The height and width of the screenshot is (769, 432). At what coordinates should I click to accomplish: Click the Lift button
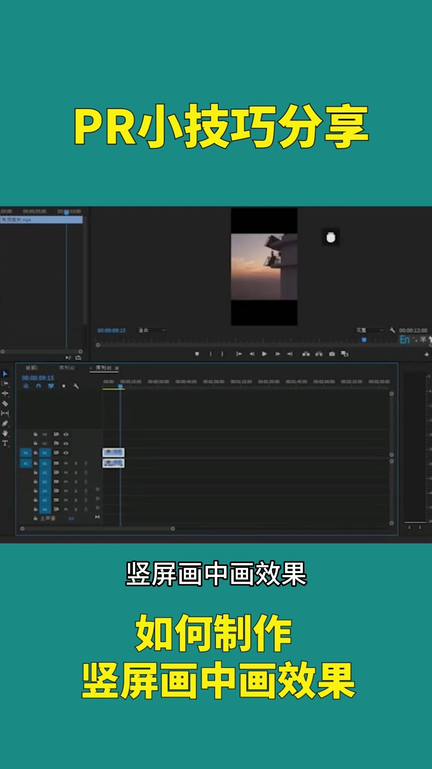[306, 354]
